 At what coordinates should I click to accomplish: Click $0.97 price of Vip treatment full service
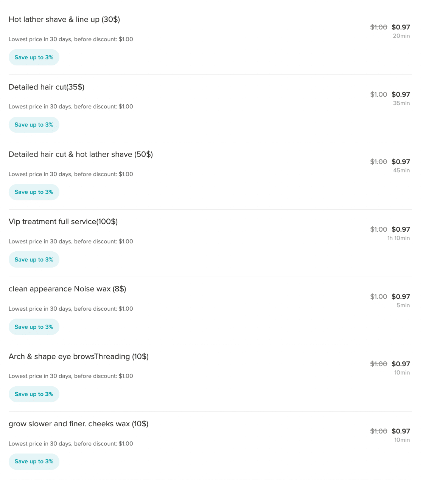401,229
